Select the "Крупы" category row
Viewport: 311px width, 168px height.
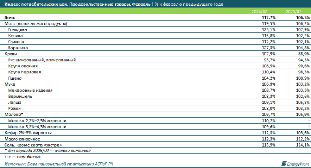point(11,54)
